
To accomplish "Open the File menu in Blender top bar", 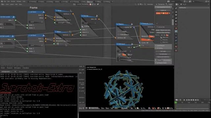I will coord(5,1).
